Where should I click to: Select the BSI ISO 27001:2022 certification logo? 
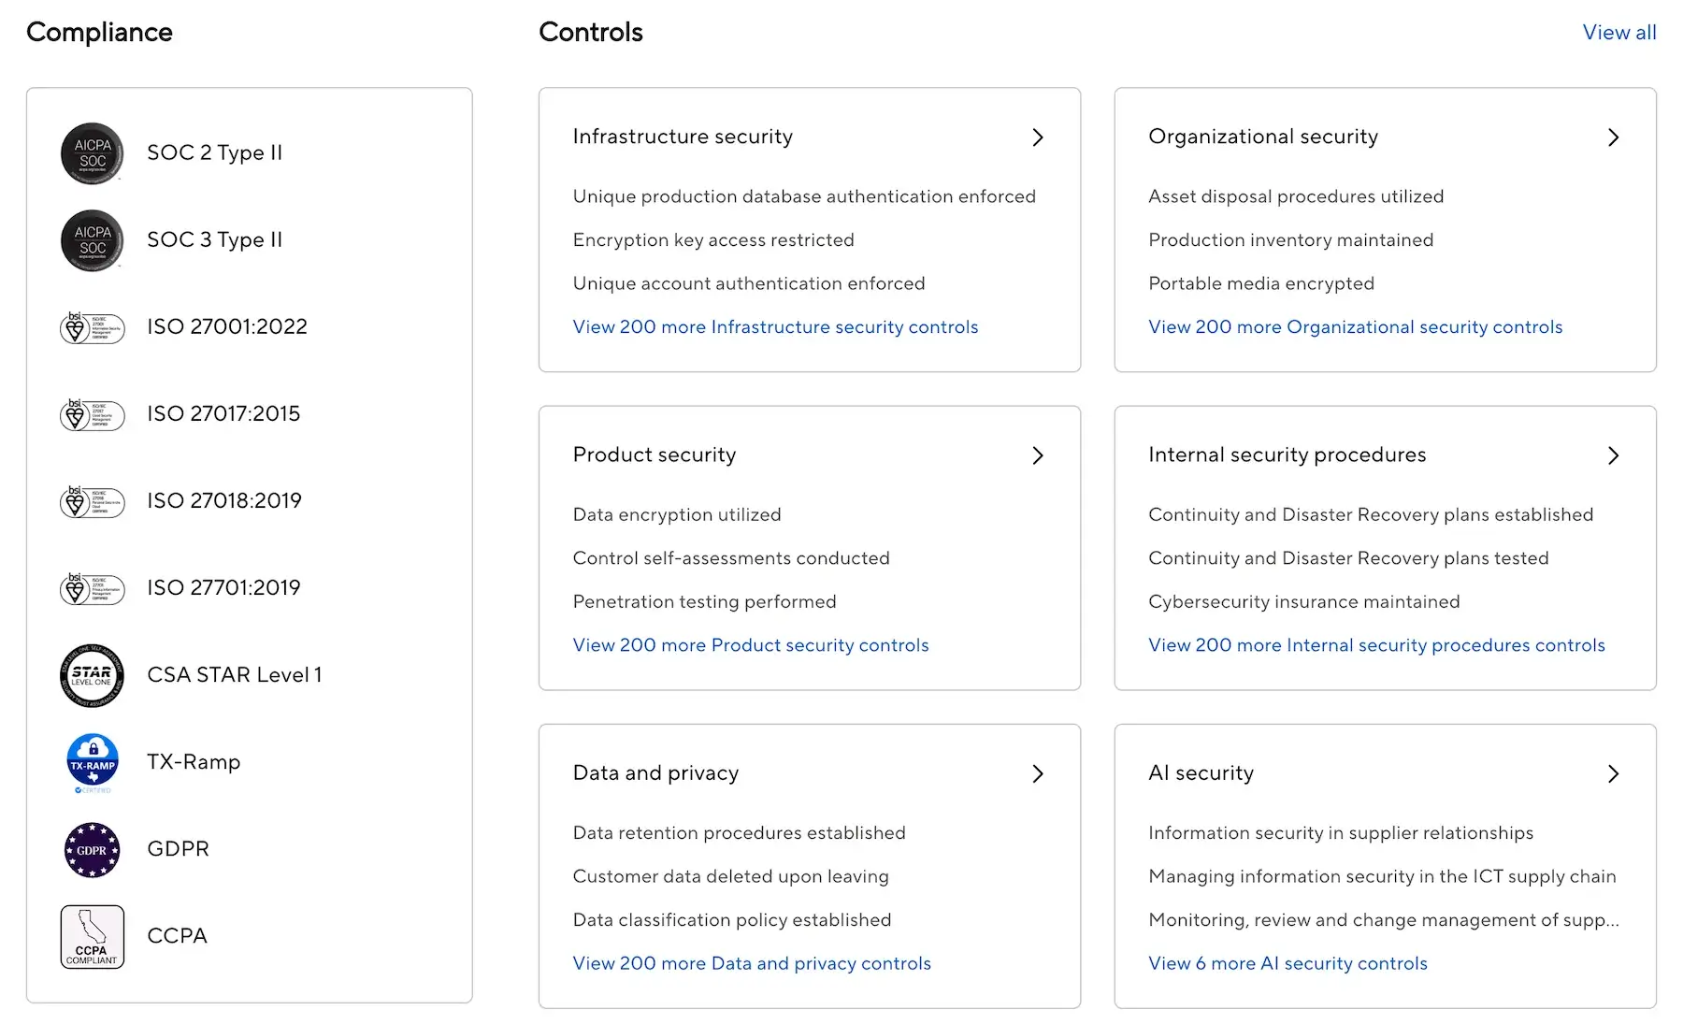pyautogui.click(x=93, y=327)
